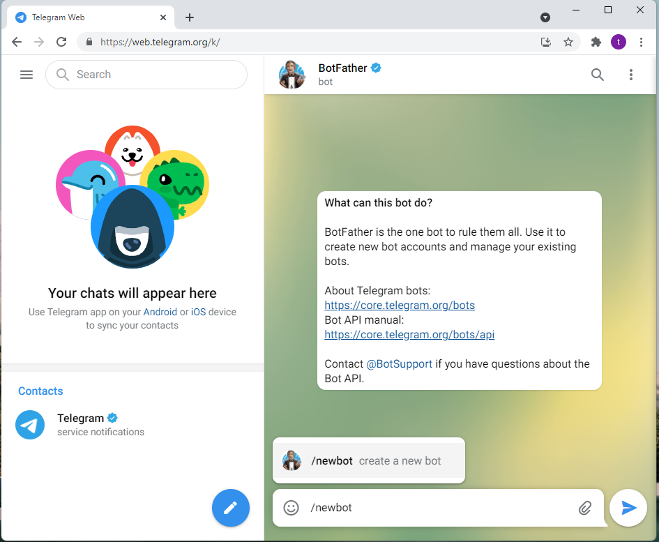The image size is (659, 542).
Task: Search within the BotFather chat
Action: coord(598,75)
